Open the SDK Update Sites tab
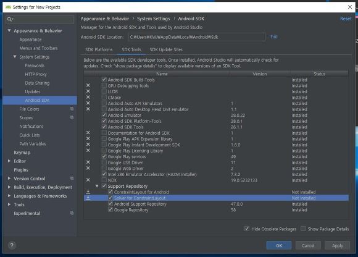This screenshot has height=257, width=358. click(166, 49)
